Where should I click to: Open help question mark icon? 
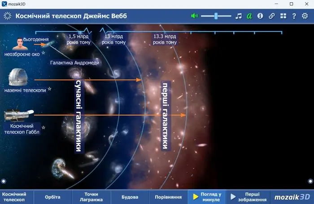click(294, 16)
